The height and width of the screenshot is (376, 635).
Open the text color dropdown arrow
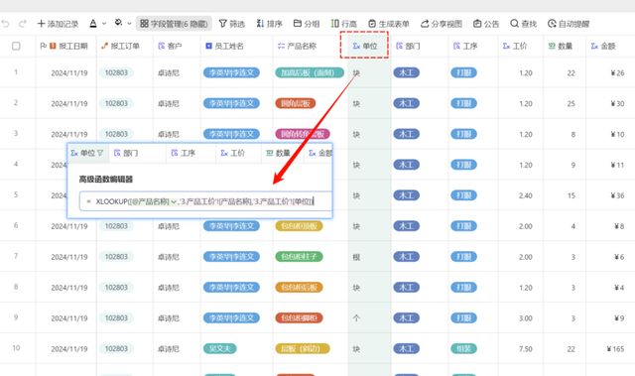tap(104, 24)
